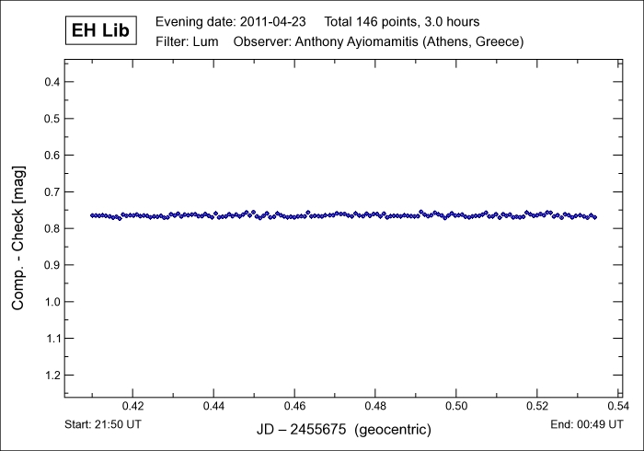Select the 0.8 y-axis tick label
The image size is (644, 451).
(x=52, y=228)
